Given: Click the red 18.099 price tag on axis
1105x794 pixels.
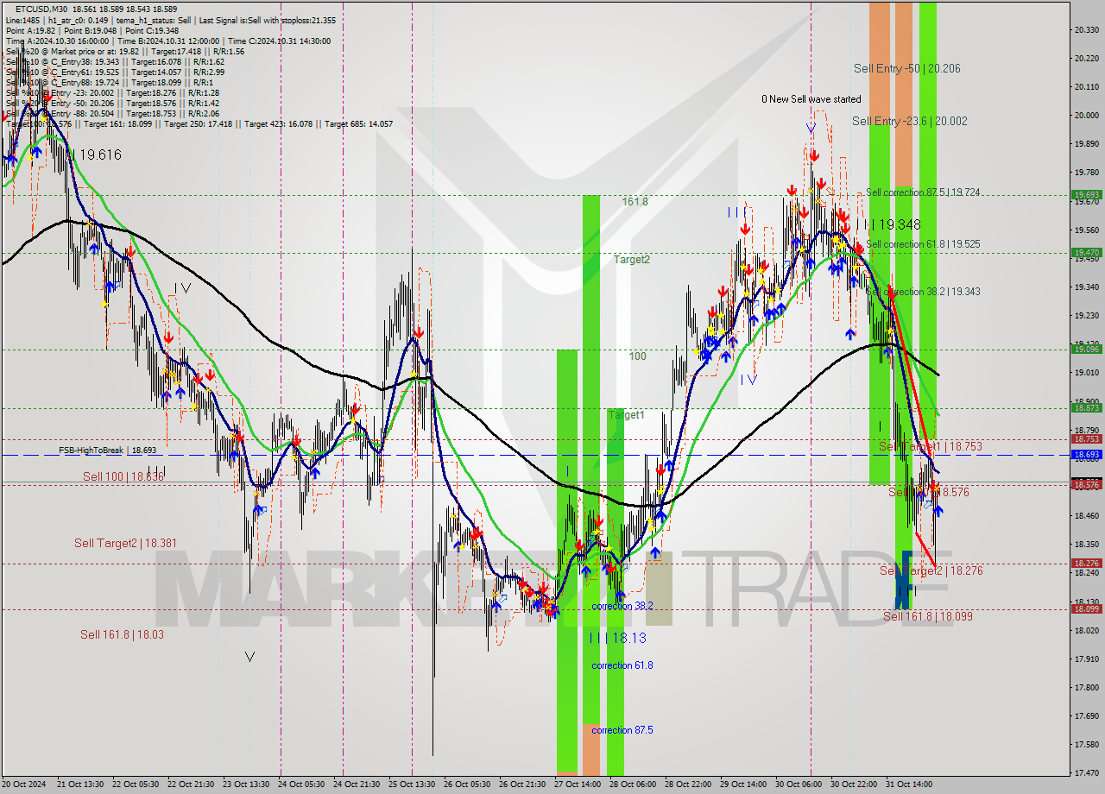Looking at the screenshot, I should 1085,609.
